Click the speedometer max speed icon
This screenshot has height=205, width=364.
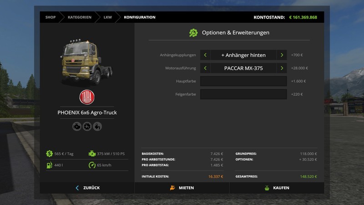click(93, 165)
